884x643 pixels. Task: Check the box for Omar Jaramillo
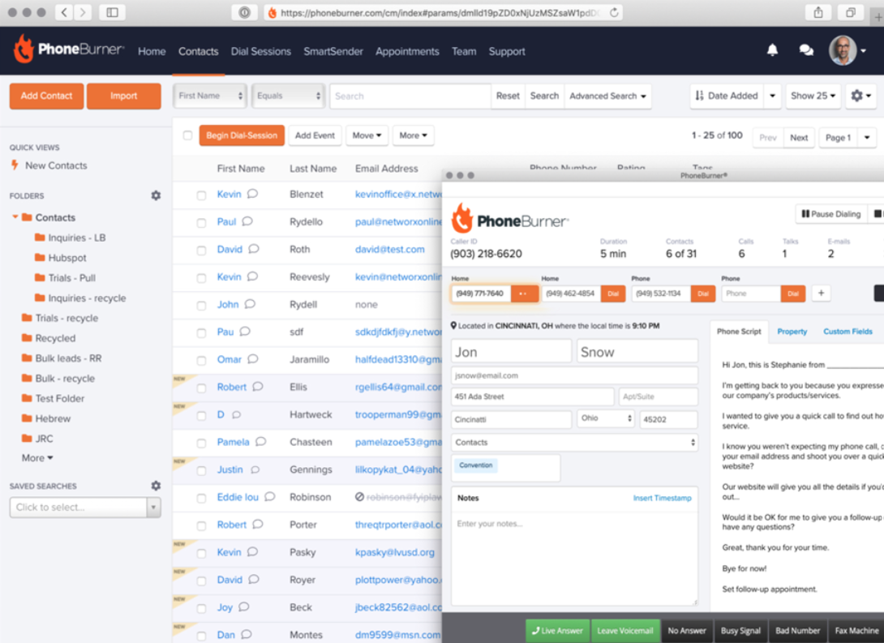tap(201, 360)
